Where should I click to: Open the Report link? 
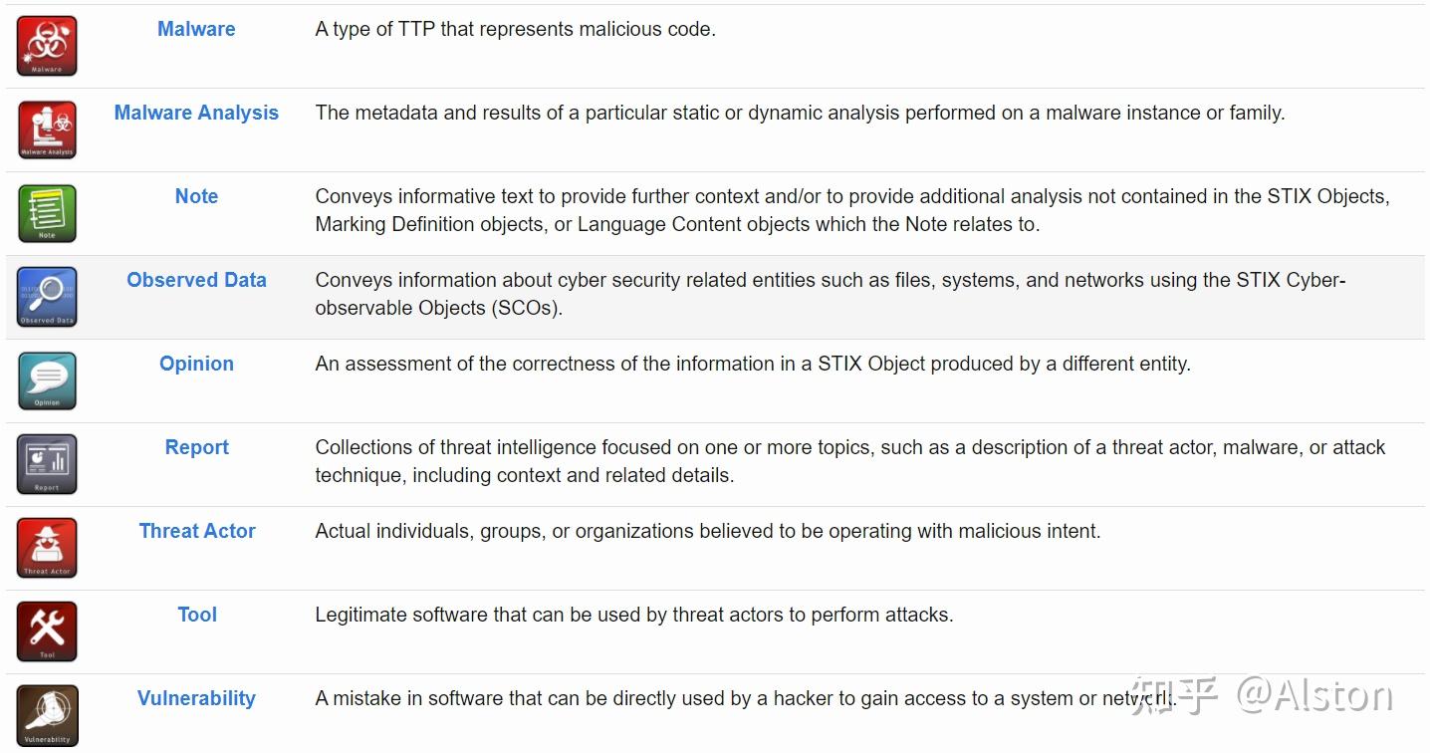pyautogui.click(x=196, y=447)
